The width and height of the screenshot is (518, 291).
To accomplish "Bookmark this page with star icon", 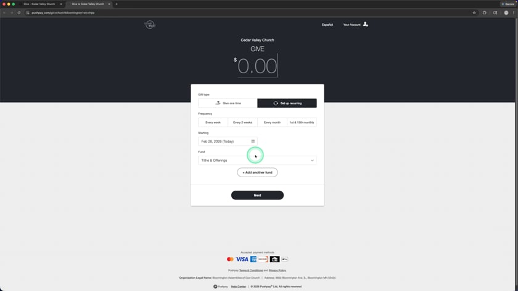I will click(474, 13).
